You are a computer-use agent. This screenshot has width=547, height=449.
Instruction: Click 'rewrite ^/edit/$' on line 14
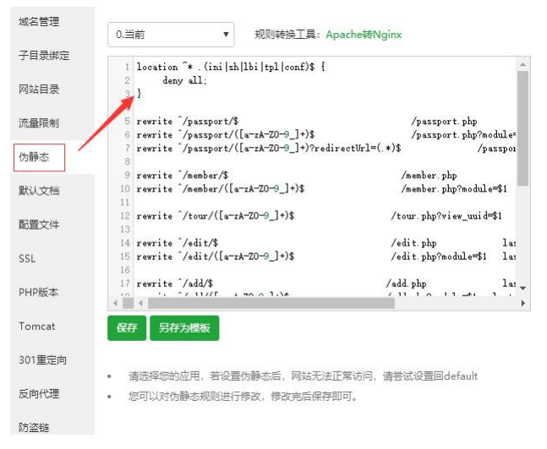coord(178,243)
